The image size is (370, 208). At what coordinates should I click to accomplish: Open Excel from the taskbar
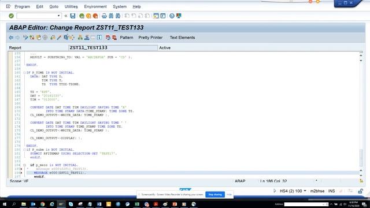click(x=137, y=204)
